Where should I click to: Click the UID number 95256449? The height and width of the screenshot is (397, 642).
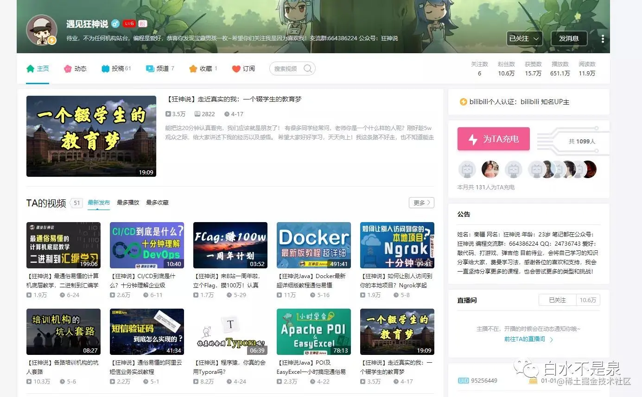click(x=484, y=380)
